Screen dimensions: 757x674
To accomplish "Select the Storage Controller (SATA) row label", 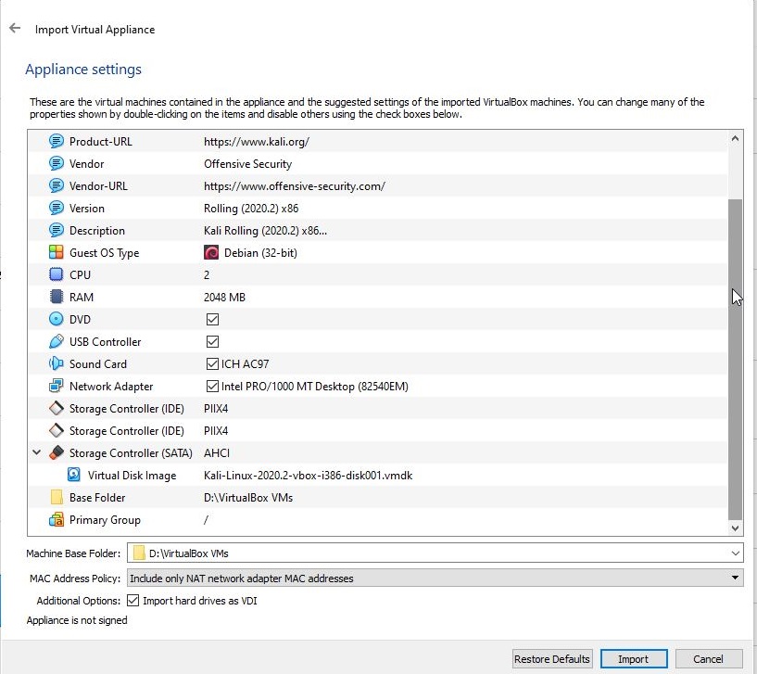I will pyautogui.click(x=131, y=452).
